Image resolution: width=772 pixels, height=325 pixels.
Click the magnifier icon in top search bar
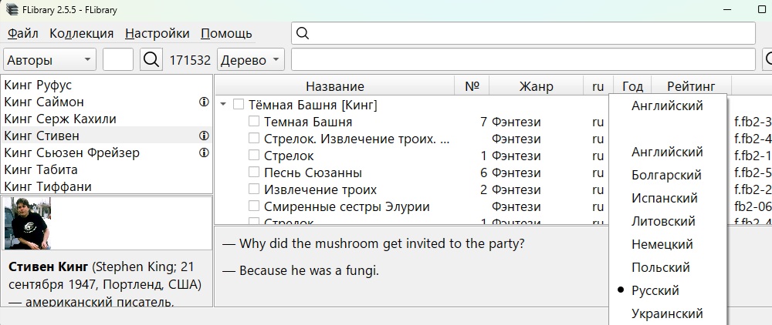click(x=303, y=33)
